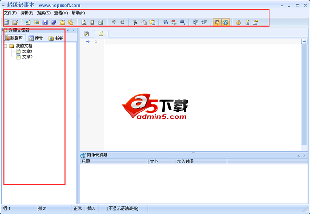Screen dimensions: 310x214
Task: Switch to the 书签 tab
Action: 56,38
